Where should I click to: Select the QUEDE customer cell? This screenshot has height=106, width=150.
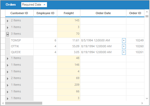22,52
